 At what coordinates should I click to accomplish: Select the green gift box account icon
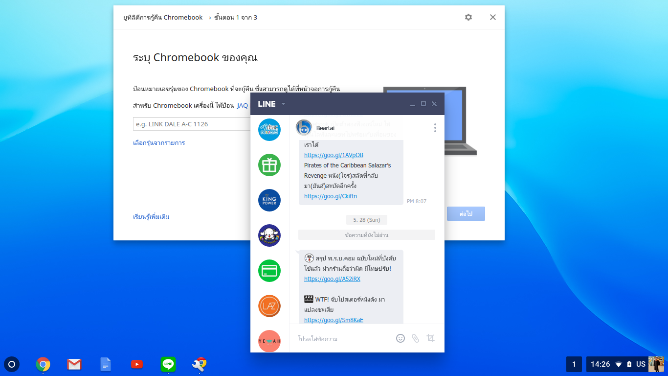269,165
